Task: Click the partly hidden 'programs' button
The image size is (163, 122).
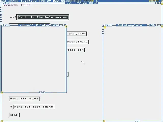Action: click(x=77, y=34)
